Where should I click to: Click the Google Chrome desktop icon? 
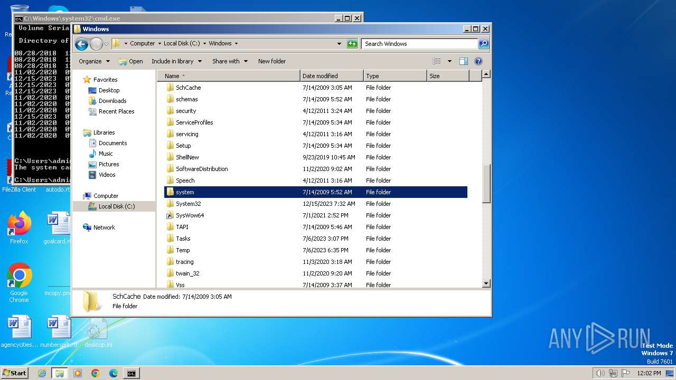pyautogui.click(x=19, y=283)
